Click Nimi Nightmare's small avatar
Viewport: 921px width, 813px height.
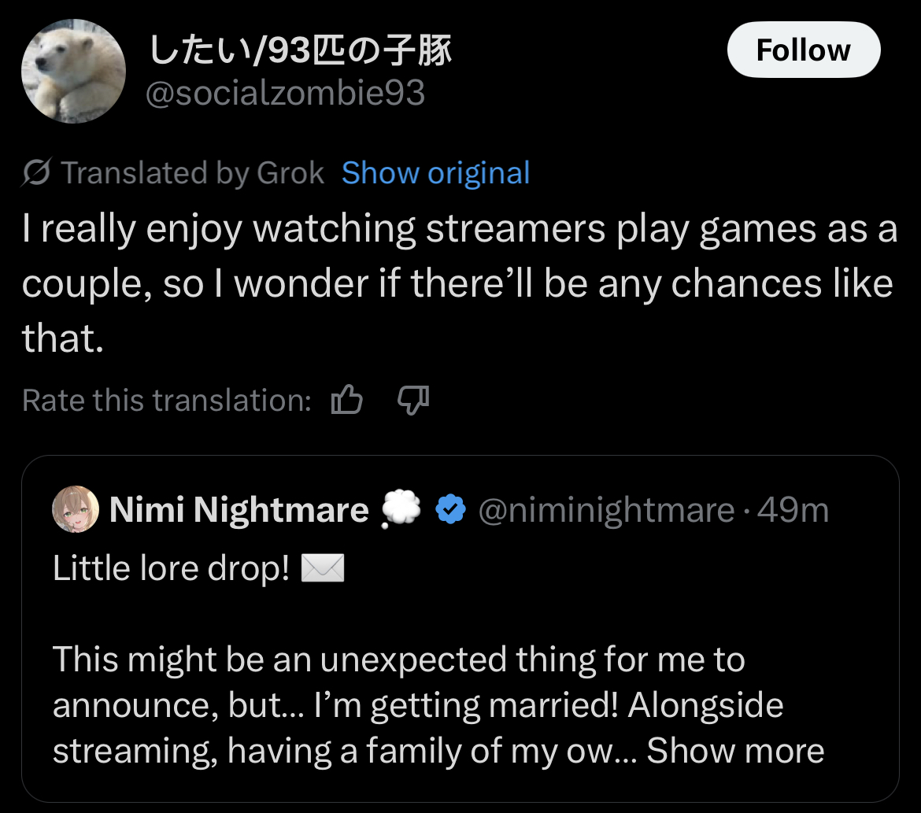[76, 510]
